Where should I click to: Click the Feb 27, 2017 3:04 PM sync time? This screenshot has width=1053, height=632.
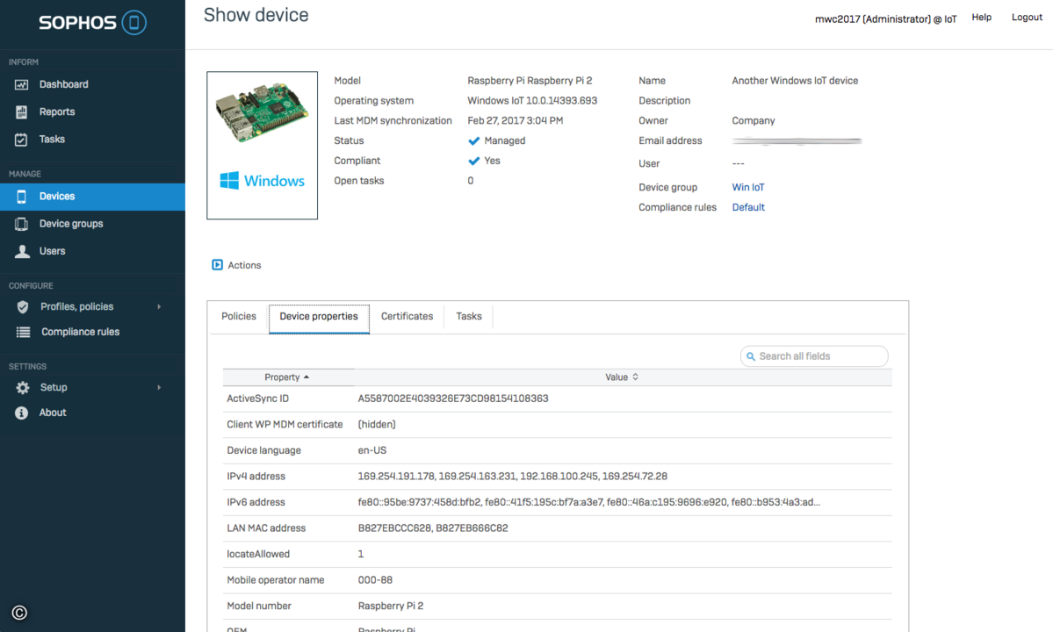click(x=516, y=121)
